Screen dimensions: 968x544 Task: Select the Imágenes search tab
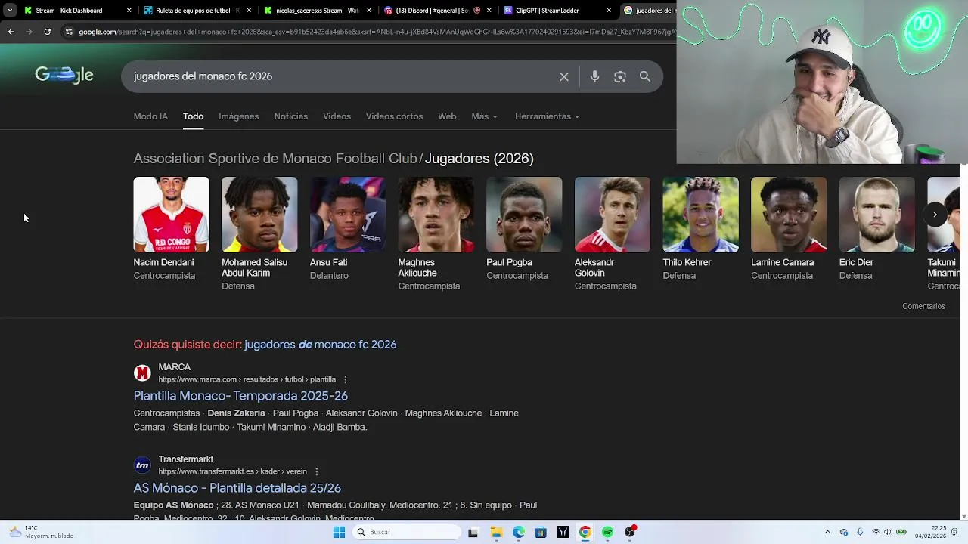click(x=239, y=116)
